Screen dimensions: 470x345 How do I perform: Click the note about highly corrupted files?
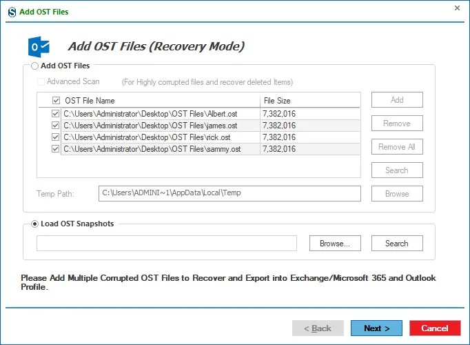[x=207, y=82]
